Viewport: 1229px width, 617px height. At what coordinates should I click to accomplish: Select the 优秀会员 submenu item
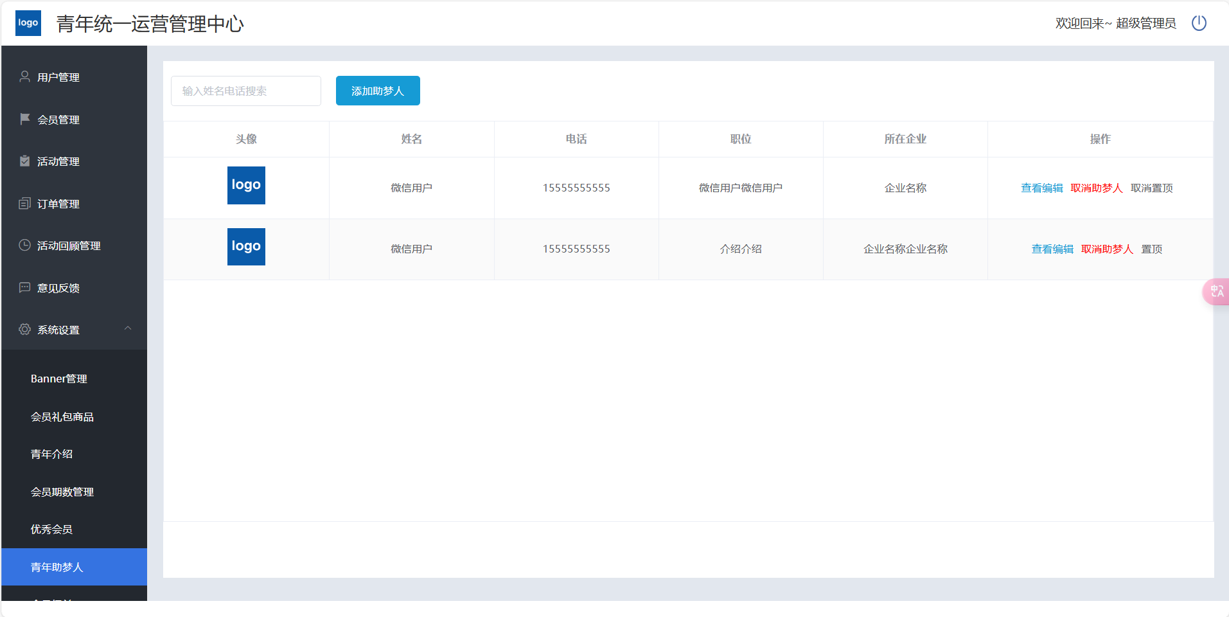[x=75, y=529]
